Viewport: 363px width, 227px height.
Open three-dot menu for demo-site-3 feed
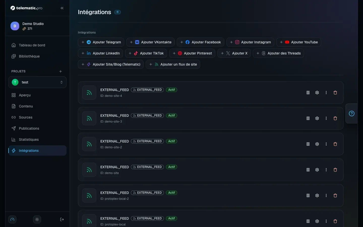click(326, 118)
